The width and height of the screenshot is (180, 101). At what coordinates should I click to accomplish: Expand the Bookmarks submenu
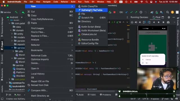[x=50, y=50]
